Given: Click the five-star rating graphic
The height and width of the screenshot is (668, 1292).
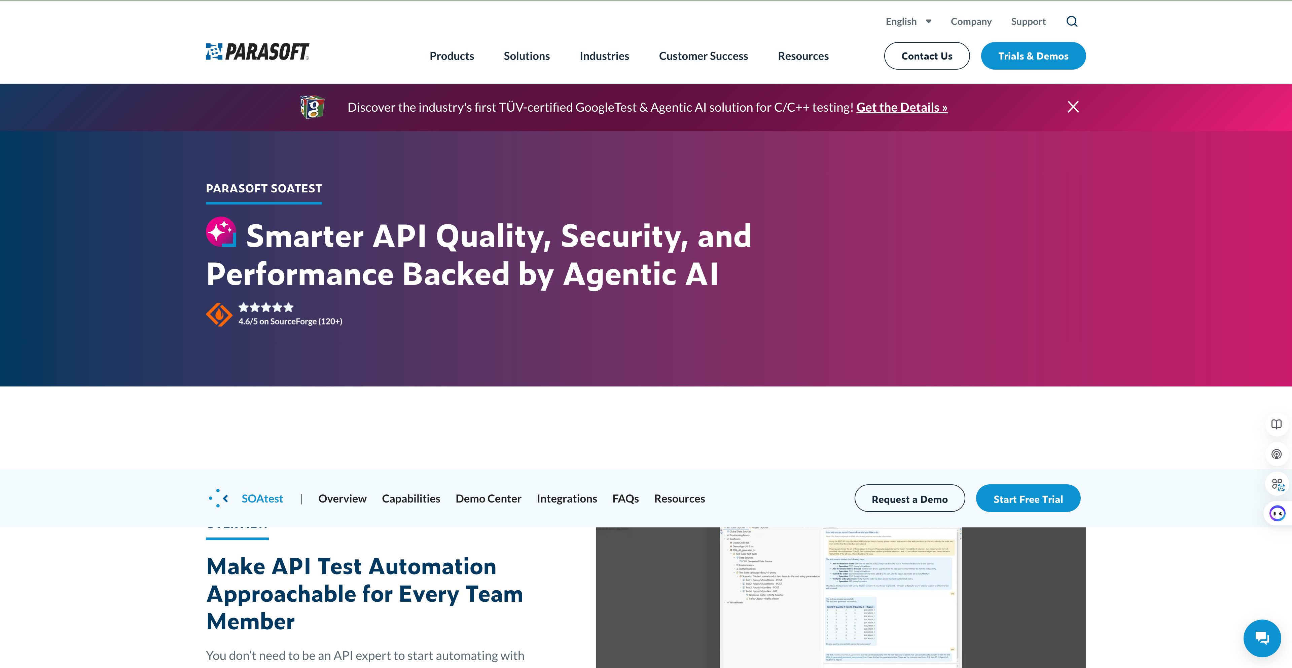Looking at the screenshot, I should coord(266,307).
